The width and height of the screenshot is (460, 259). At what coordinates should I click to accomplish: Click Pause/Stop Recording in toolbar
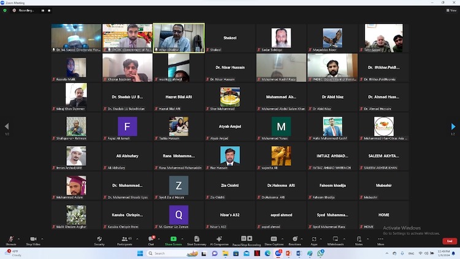(246, 239)
